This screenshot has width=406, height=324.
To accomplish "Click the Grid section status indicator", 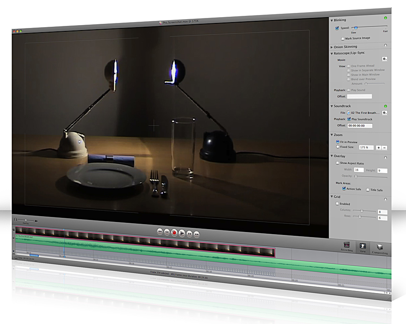I will point(385,199).
